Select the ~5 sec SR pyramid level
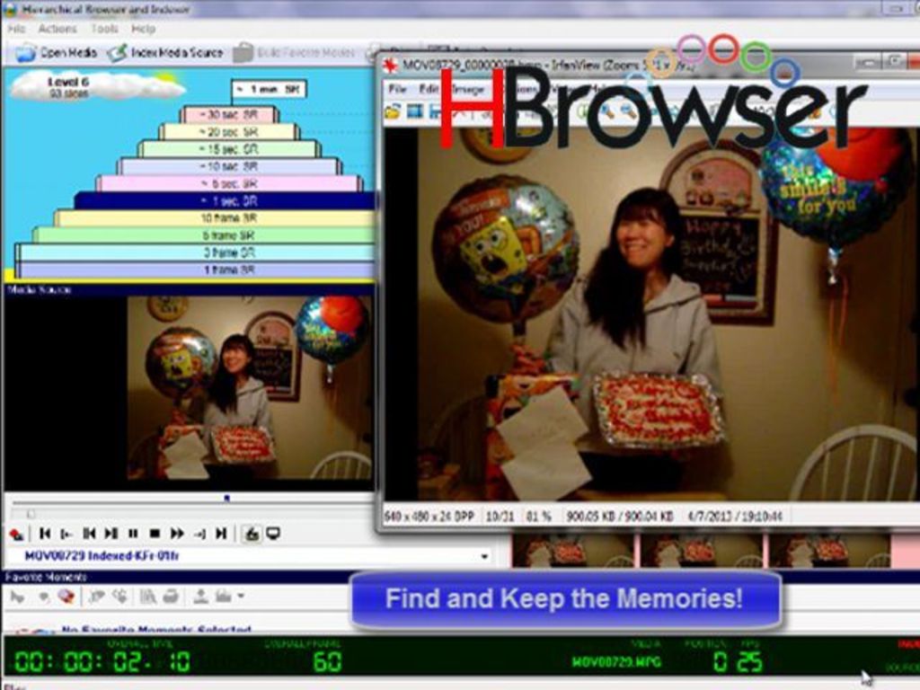 point(229,183)
